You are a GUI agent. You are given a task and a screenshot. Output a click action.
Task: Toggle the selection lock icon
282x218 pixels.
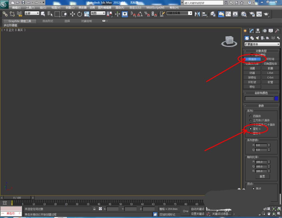tap(94, 209)
